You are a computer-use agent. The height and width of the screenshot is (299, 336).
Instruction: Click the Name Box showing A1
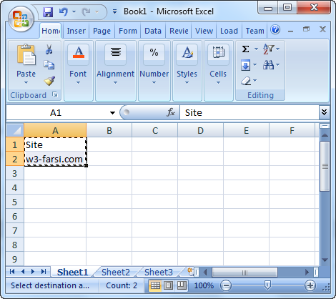56,112
